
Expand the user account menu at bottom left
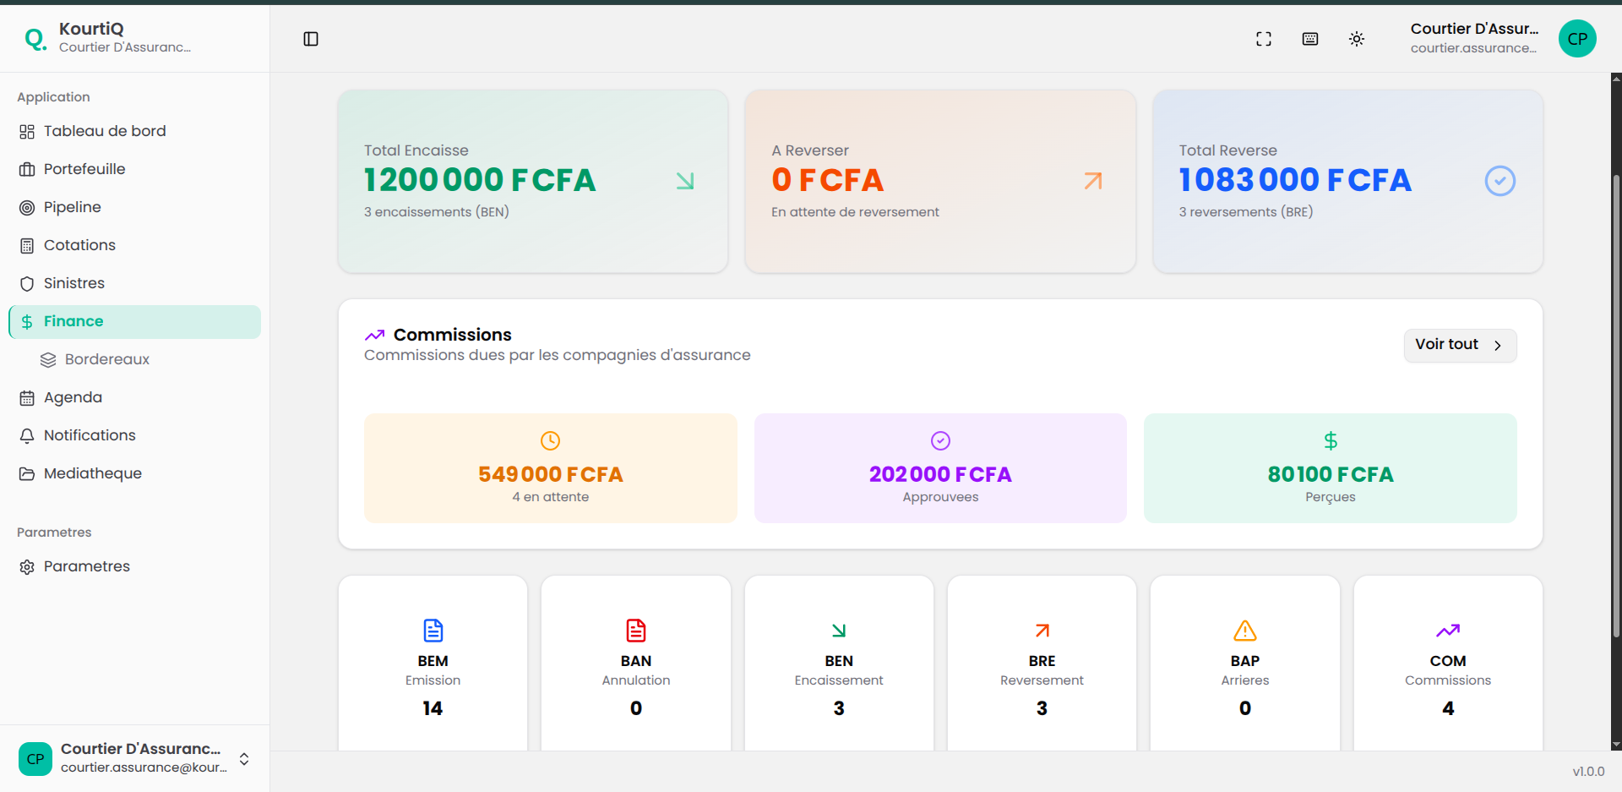243,758
